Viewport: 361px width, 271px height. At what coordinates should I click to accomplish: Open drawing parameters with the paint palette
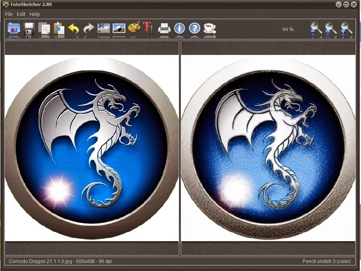coord(134,28)
